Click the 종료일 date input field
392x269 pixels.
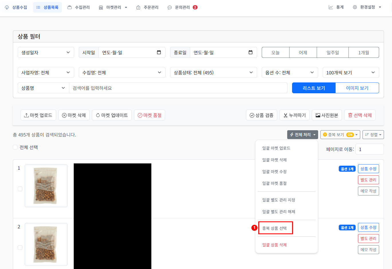coord(223,52)
